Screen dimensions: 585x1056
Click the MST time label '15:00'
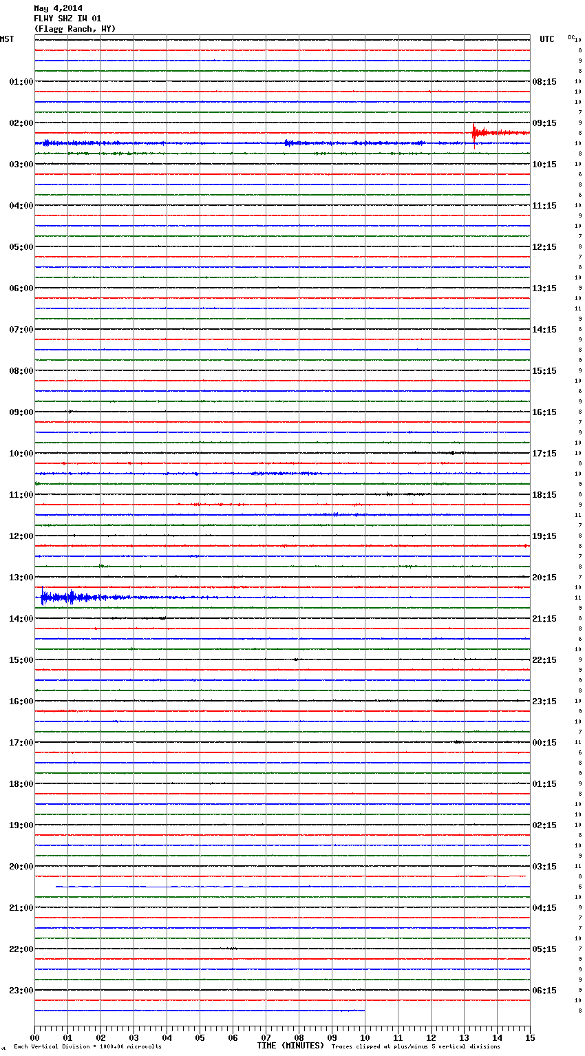tap(21, 660)
